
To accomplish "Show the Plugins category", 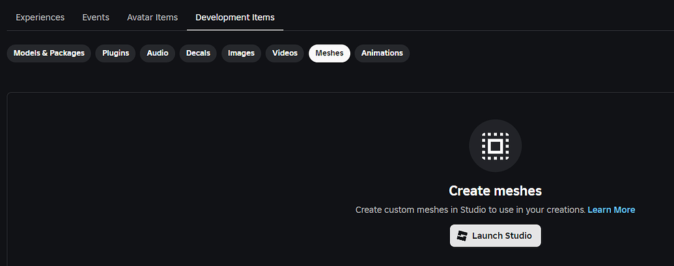I will click(x=116, y=53).
